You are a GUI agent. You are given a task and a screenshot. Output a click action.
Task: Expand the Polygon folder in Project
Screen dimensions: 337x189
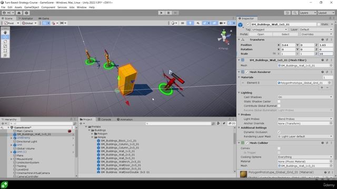coord(93,134)
